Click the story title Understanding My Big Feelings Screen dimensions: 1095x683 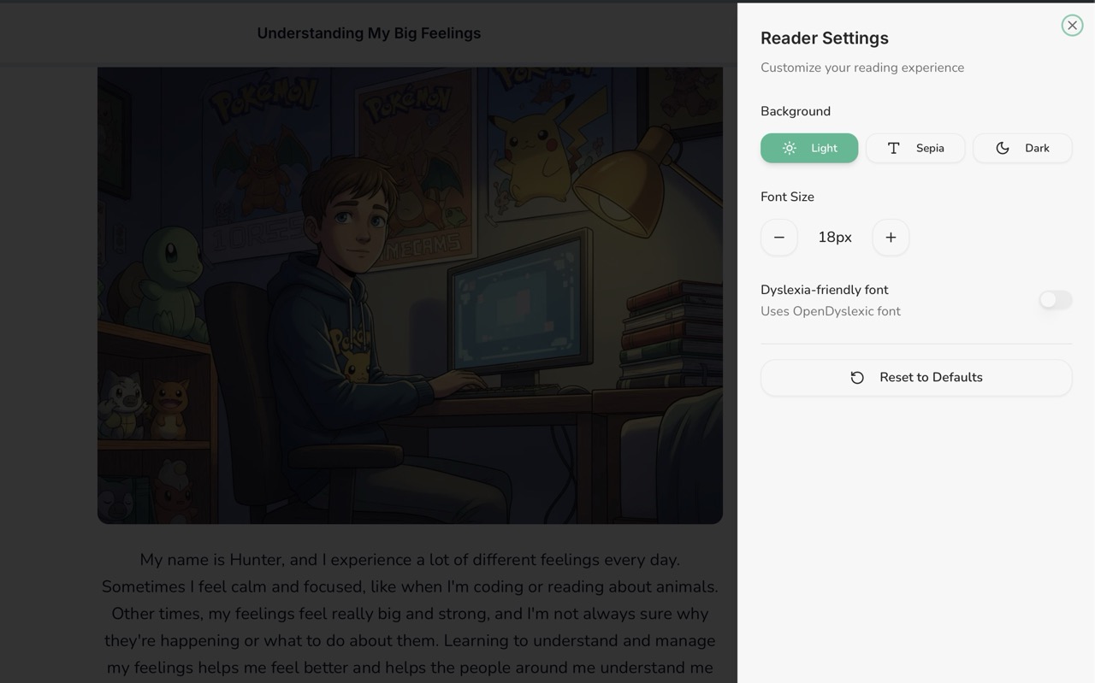click(x=369, y=32)
